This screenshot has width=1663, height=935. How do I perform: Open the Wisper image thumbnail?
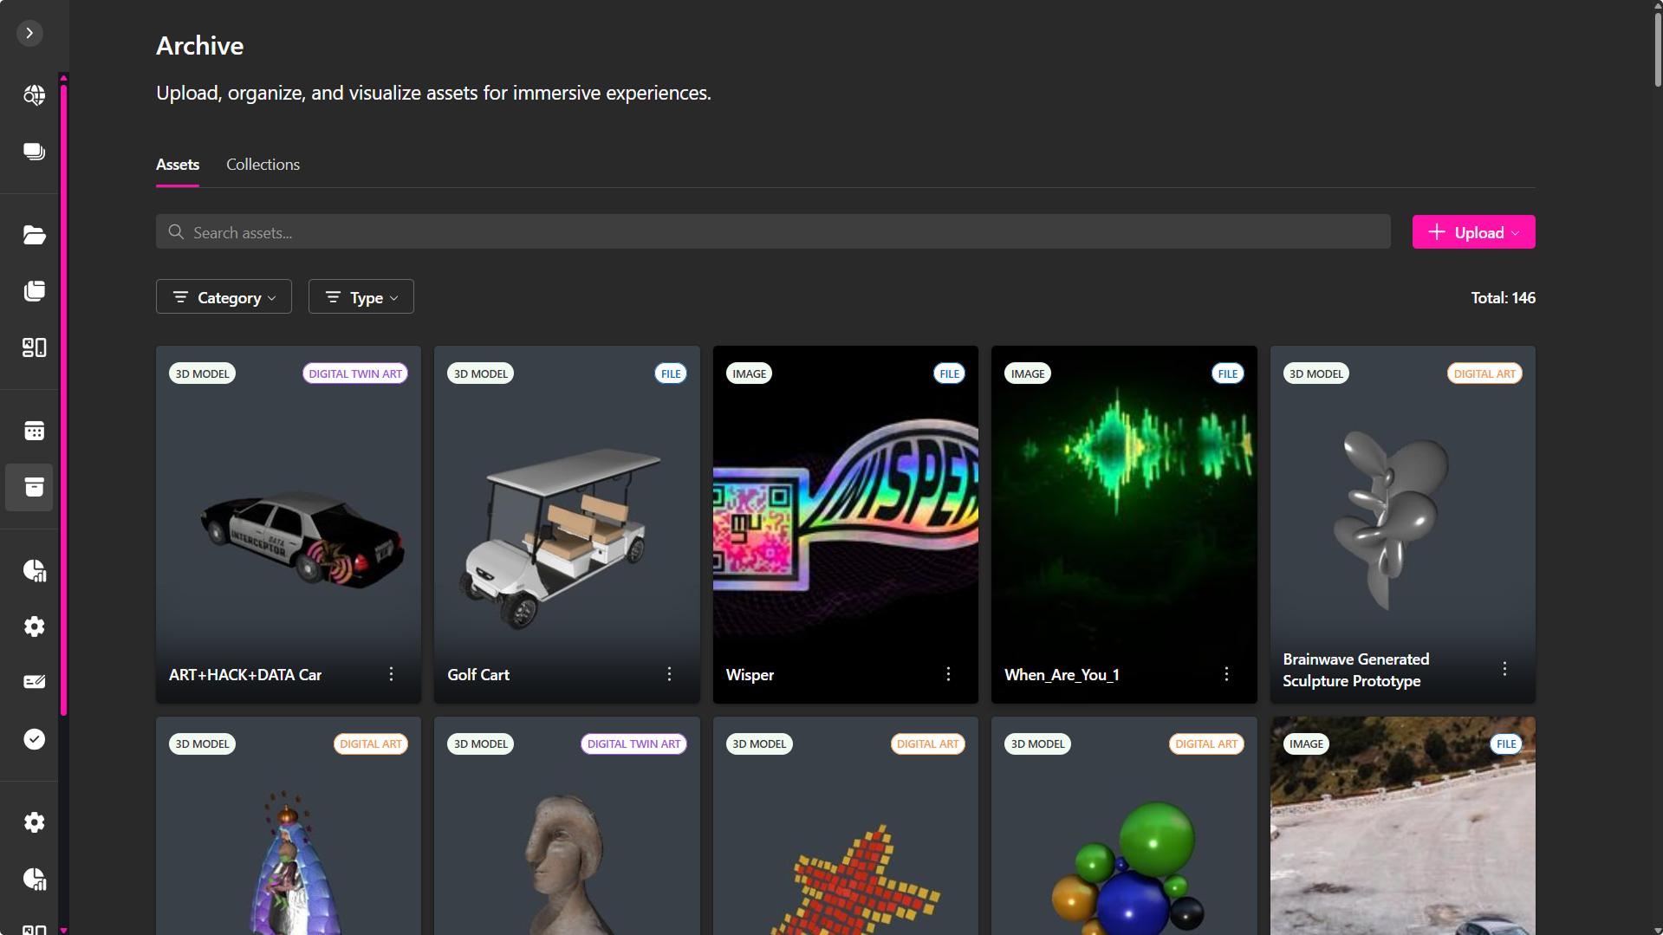pyautogui.click(x=845, y=511)
